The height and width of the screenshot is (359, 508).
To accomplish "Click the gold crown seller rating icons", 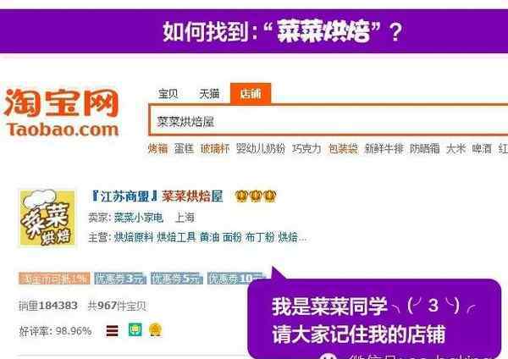I will click(256, 196).
